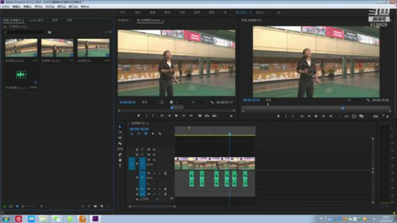Open Source monitor settings wrench

pos(212,102)
